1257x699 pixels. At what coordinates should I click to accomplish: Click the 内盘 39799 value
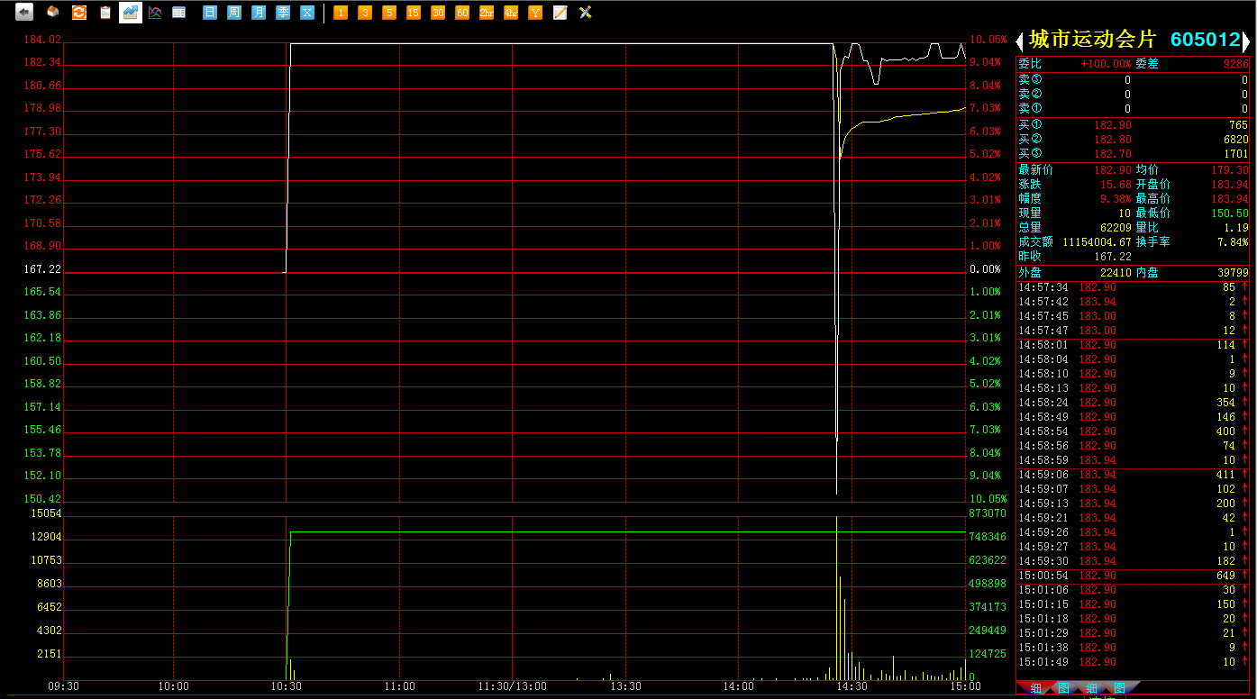1233,272
